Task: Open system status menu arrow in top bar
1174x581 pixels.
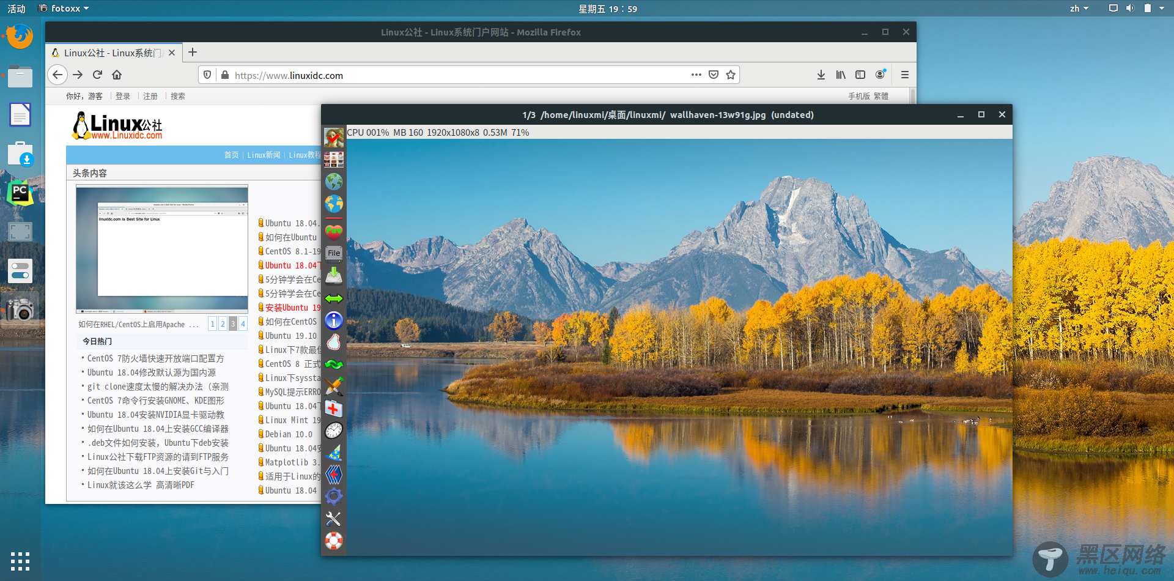Action: click(1162, 9)
